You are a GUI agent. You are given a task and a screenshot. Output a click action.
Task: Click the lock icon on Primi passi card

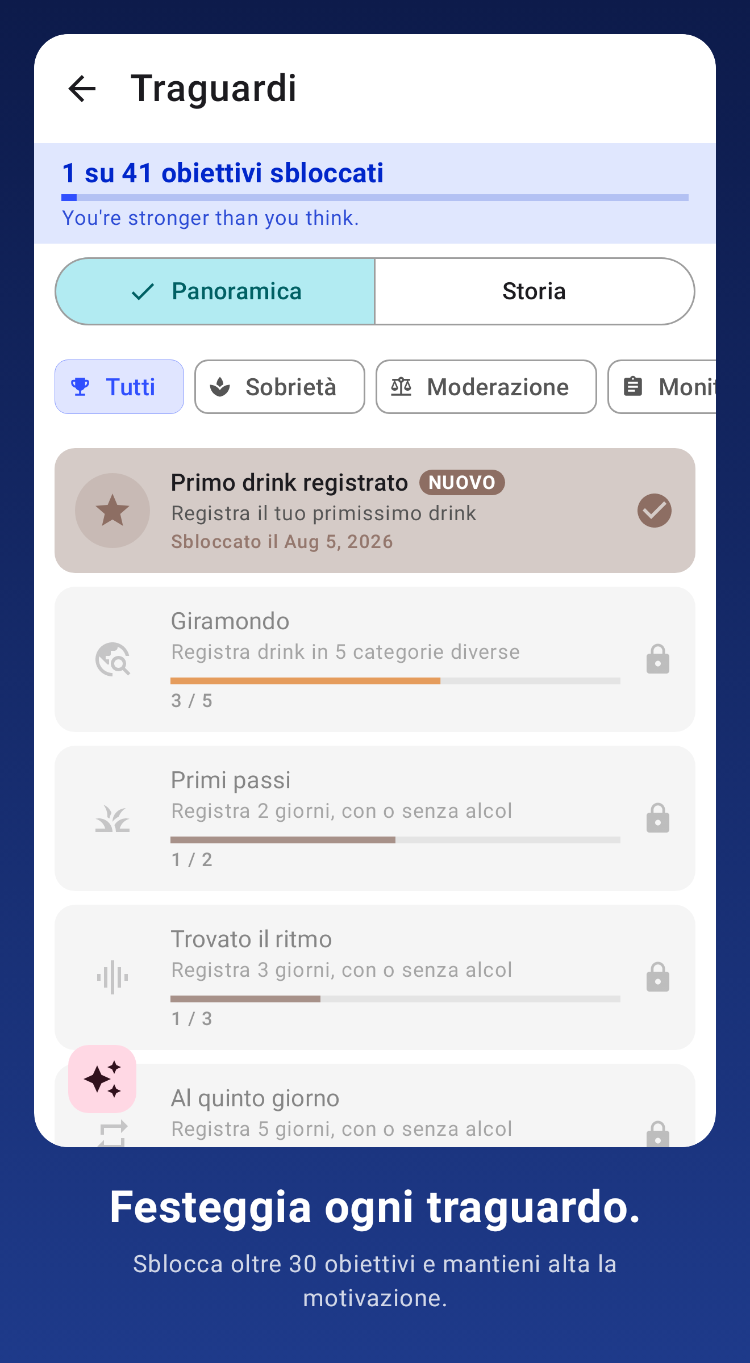(658, 818)
